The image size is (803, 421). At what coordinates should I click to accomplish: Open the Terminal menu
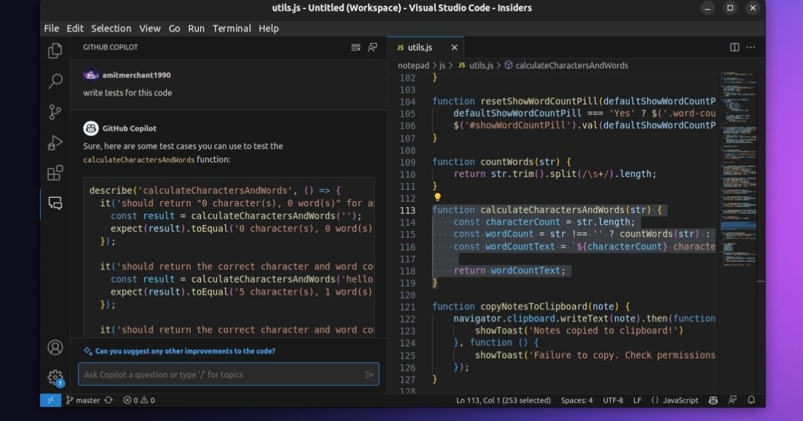(x=232, y=28)
